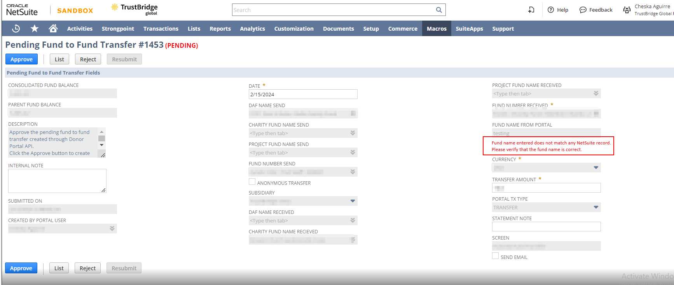Open the Customization menu
The width and height of the screenshot is (674, 285).
click(x=293, y=29)
